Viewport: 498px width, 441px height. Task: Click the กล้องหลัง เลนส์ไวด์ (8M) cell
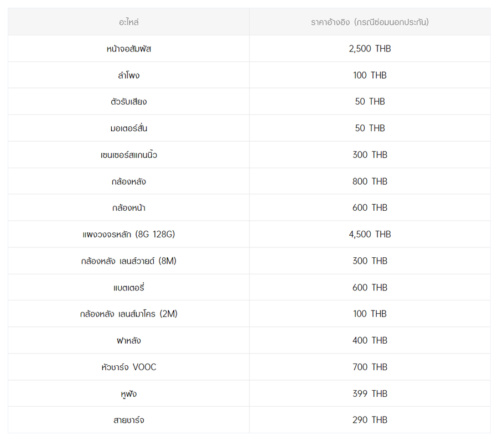pos(128,261)
